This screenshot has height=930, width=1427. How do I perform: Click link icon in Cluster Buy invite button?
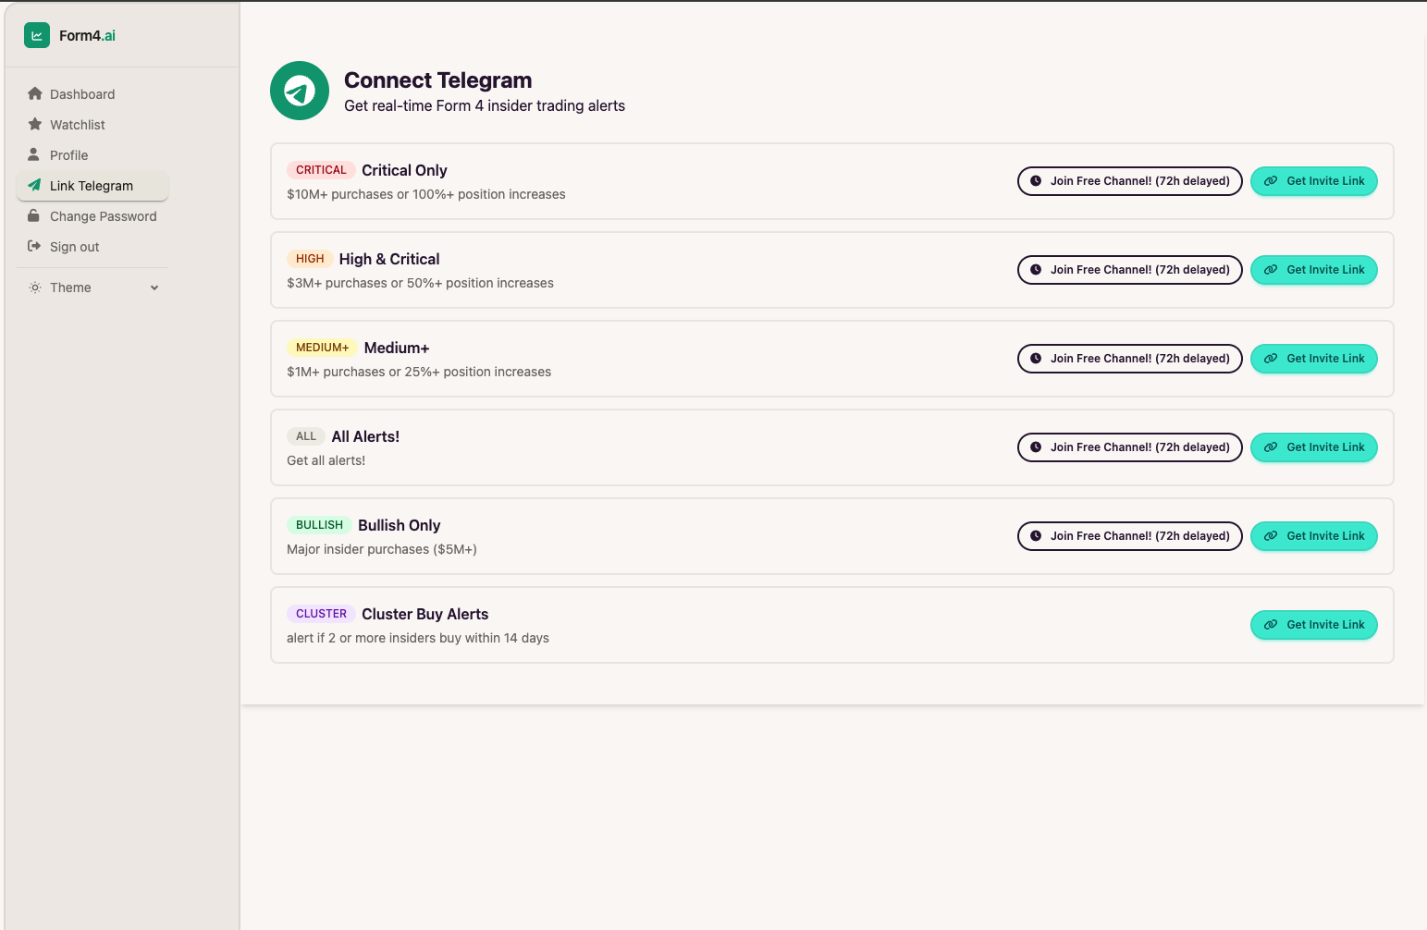tap(1271, 625)
